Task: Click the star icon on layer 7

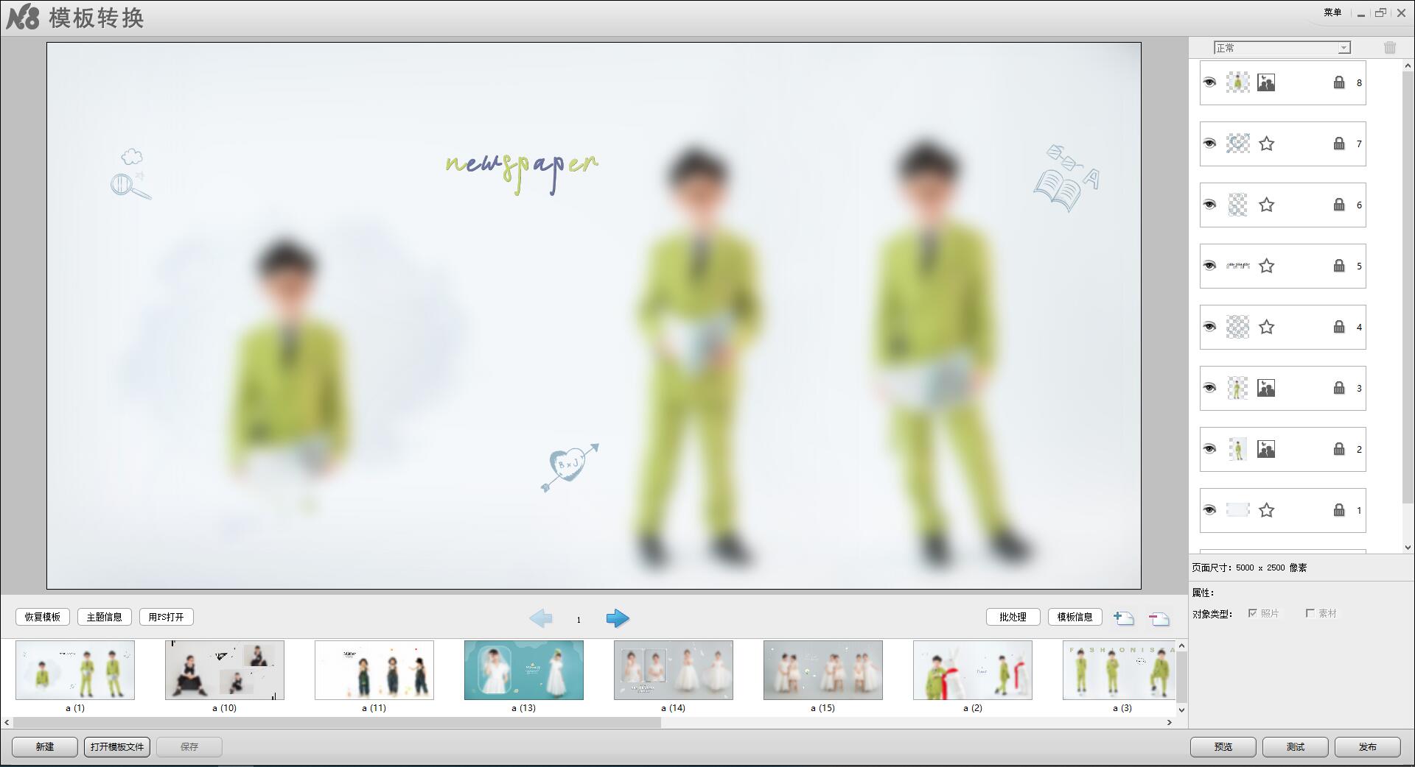Action: tap(1266, 144)
